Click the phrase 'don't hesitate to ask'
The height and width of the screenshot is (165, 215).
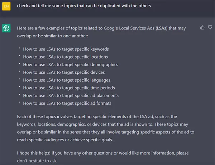click(x=37, y=161)
